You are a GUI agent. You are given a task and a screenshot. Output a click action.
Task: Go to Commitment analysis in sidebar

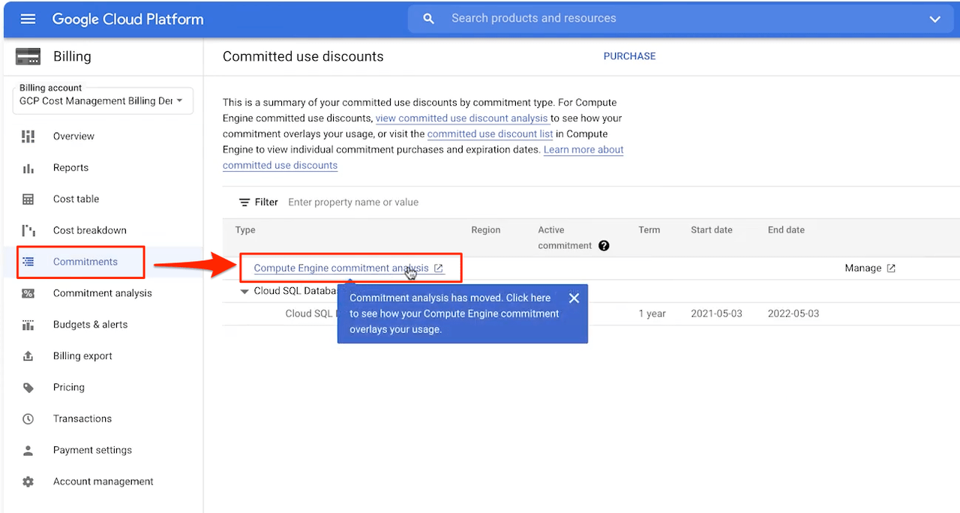pos(102,293)
